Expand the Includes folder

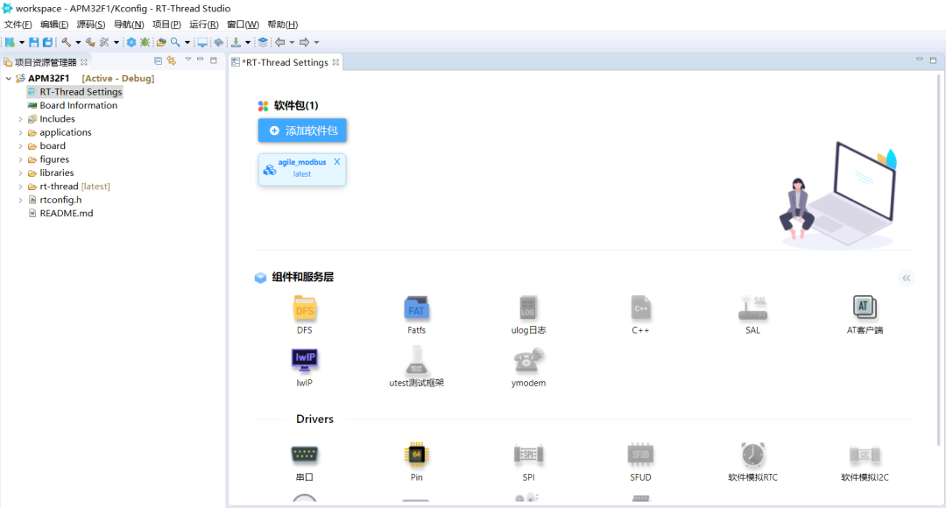click(x=20, y=119)
